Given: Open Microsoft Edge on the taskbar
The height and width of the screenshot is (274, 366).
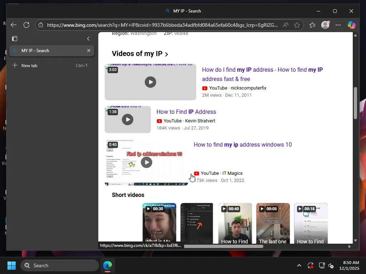Looking at the screenshot, I should (108, 265).
